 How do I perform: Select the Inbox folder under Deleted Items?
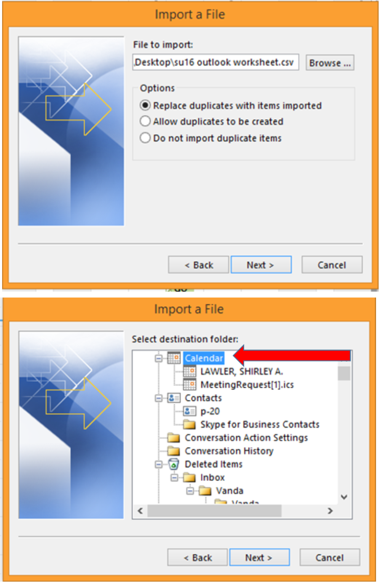click(212, 477)
